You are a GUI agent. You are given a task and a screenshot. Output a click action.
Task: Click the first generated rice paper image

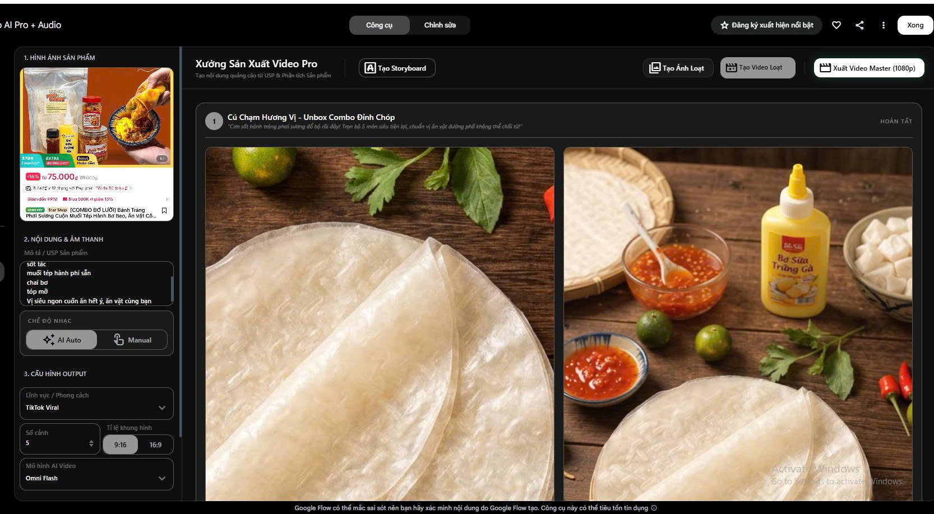380,324
